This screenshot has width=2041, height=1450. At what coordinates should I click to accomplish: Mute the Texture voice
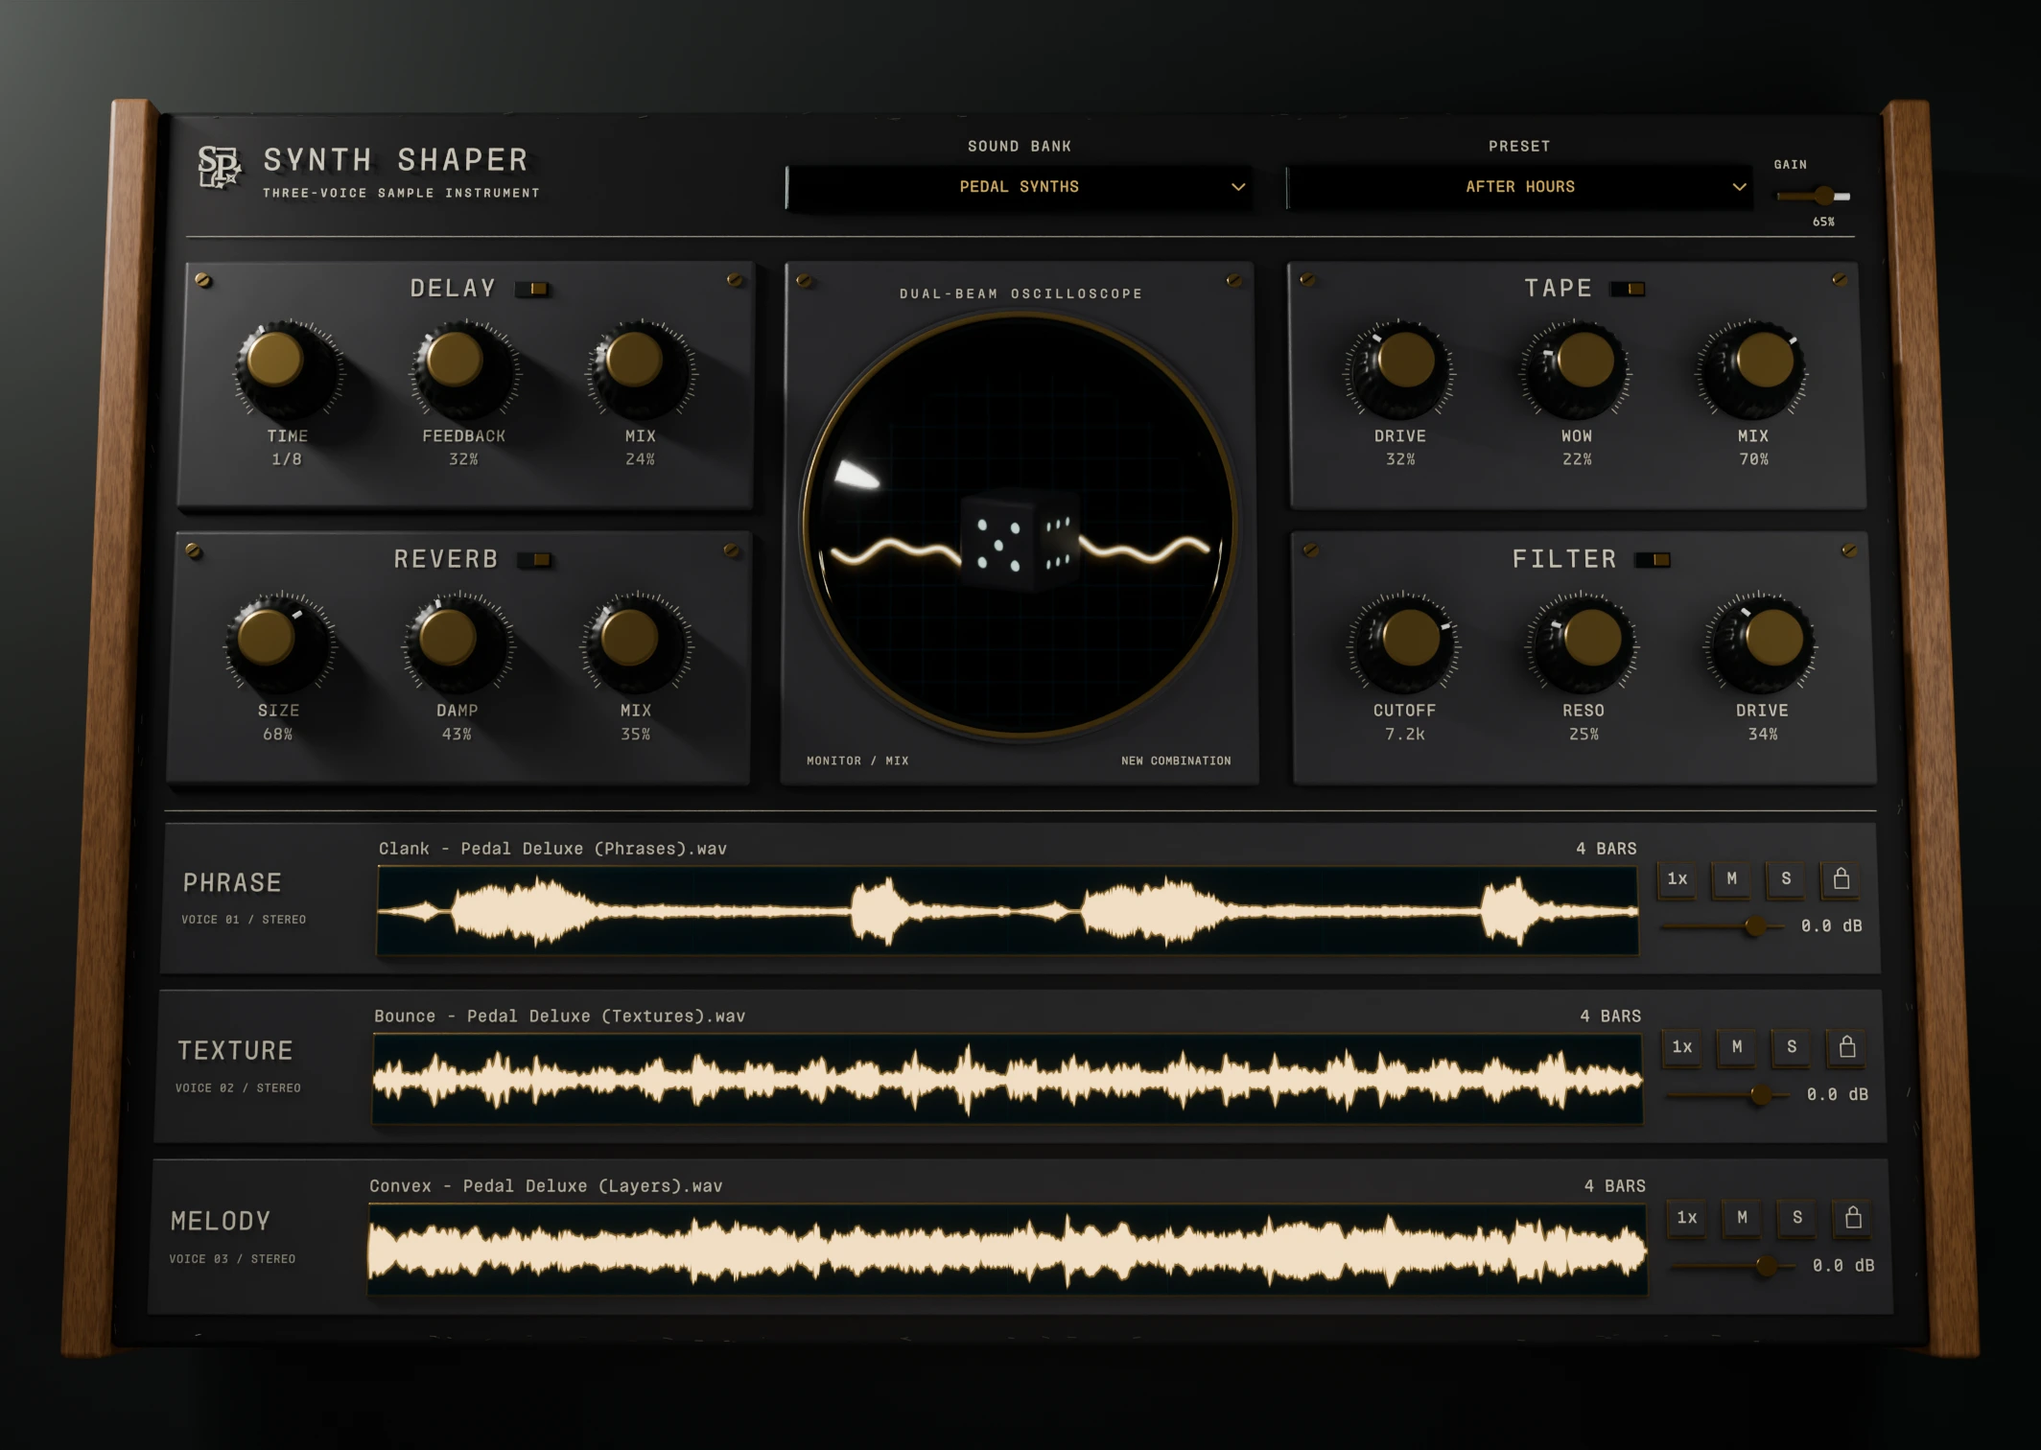coord(1737,1047)
